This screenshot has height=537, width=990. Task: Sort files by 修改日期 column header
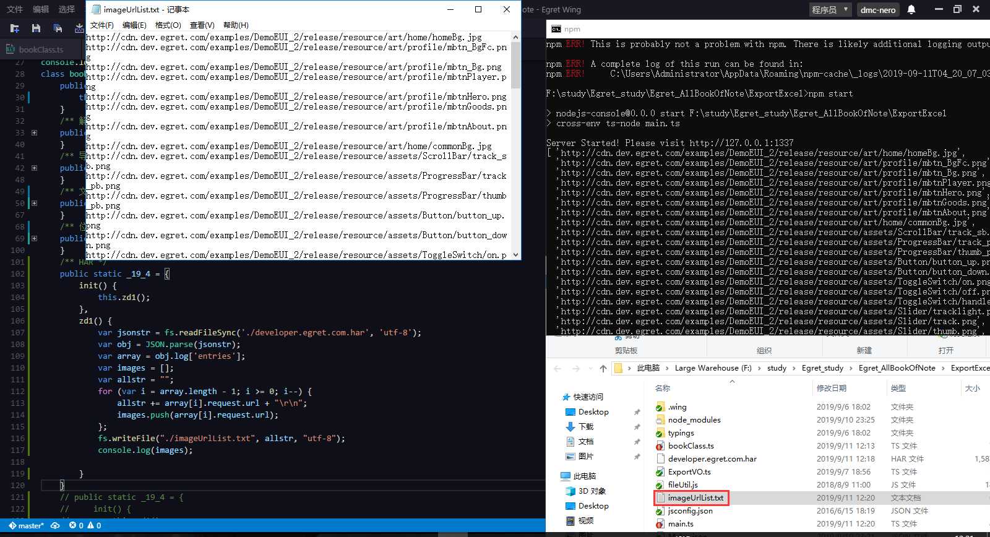point(831,389)
